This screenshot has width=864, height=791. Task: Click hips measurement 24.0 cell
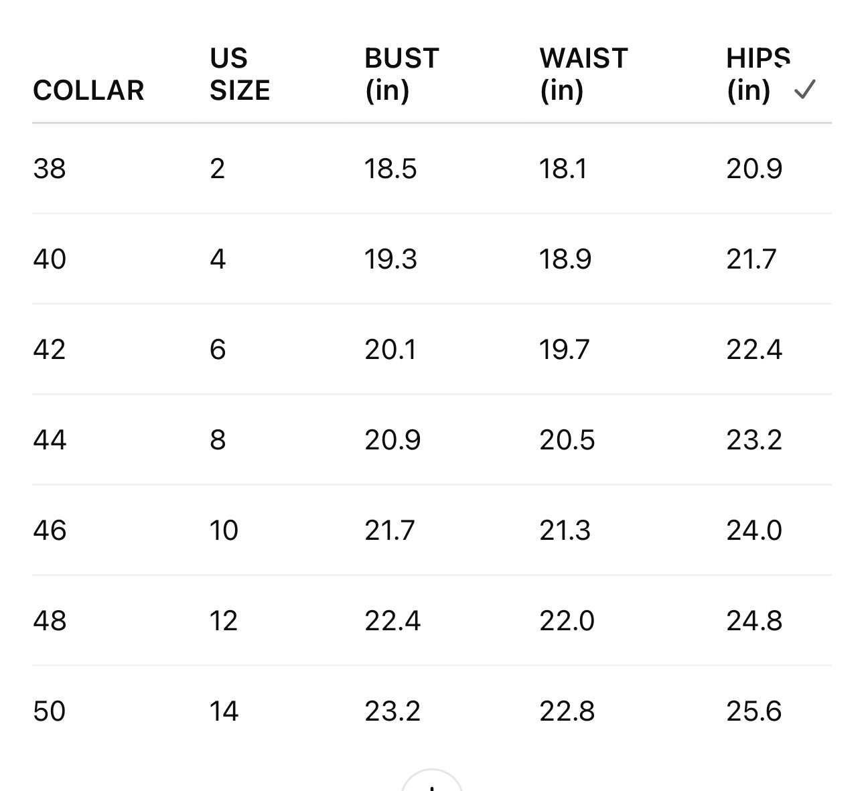[754, 530]
